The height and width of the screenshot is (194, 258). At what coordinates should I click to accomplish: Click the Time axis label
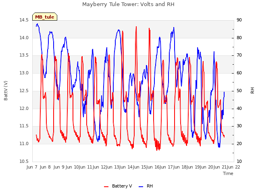click(228, 173)
